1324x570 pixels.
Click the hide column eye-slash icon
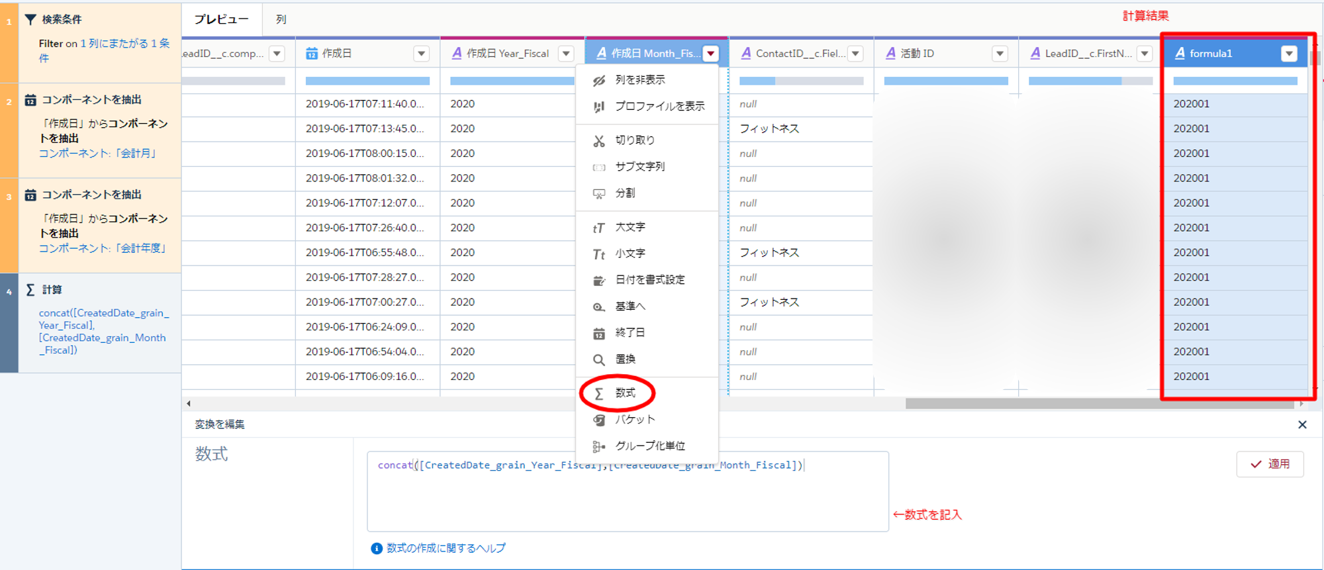pyautogui.click(x=598, y=80)
